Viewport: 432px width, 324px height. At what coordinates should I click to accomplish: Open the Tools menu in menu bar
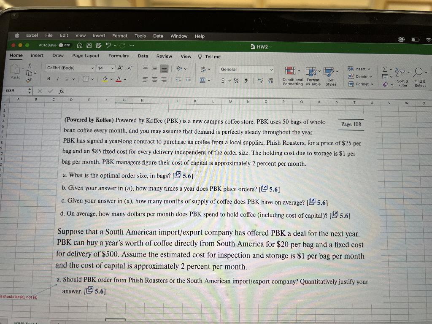coord(140,36)
